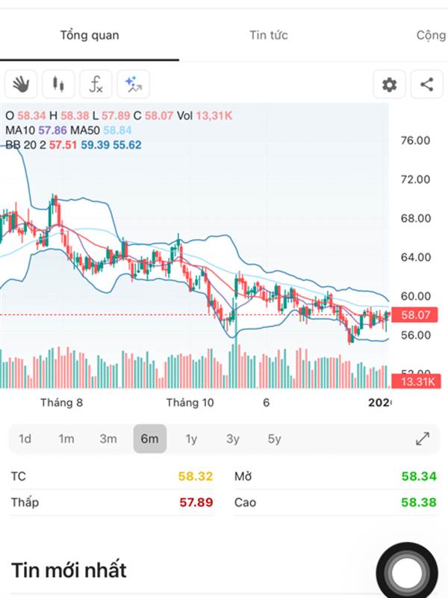This screenshot has height=598, width=448.
Task: Share the stock chart
Action: point(426,84)
